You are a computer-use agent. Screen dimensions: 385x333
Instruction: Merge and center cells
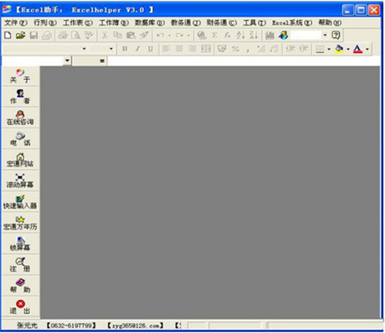coord(206,49)
